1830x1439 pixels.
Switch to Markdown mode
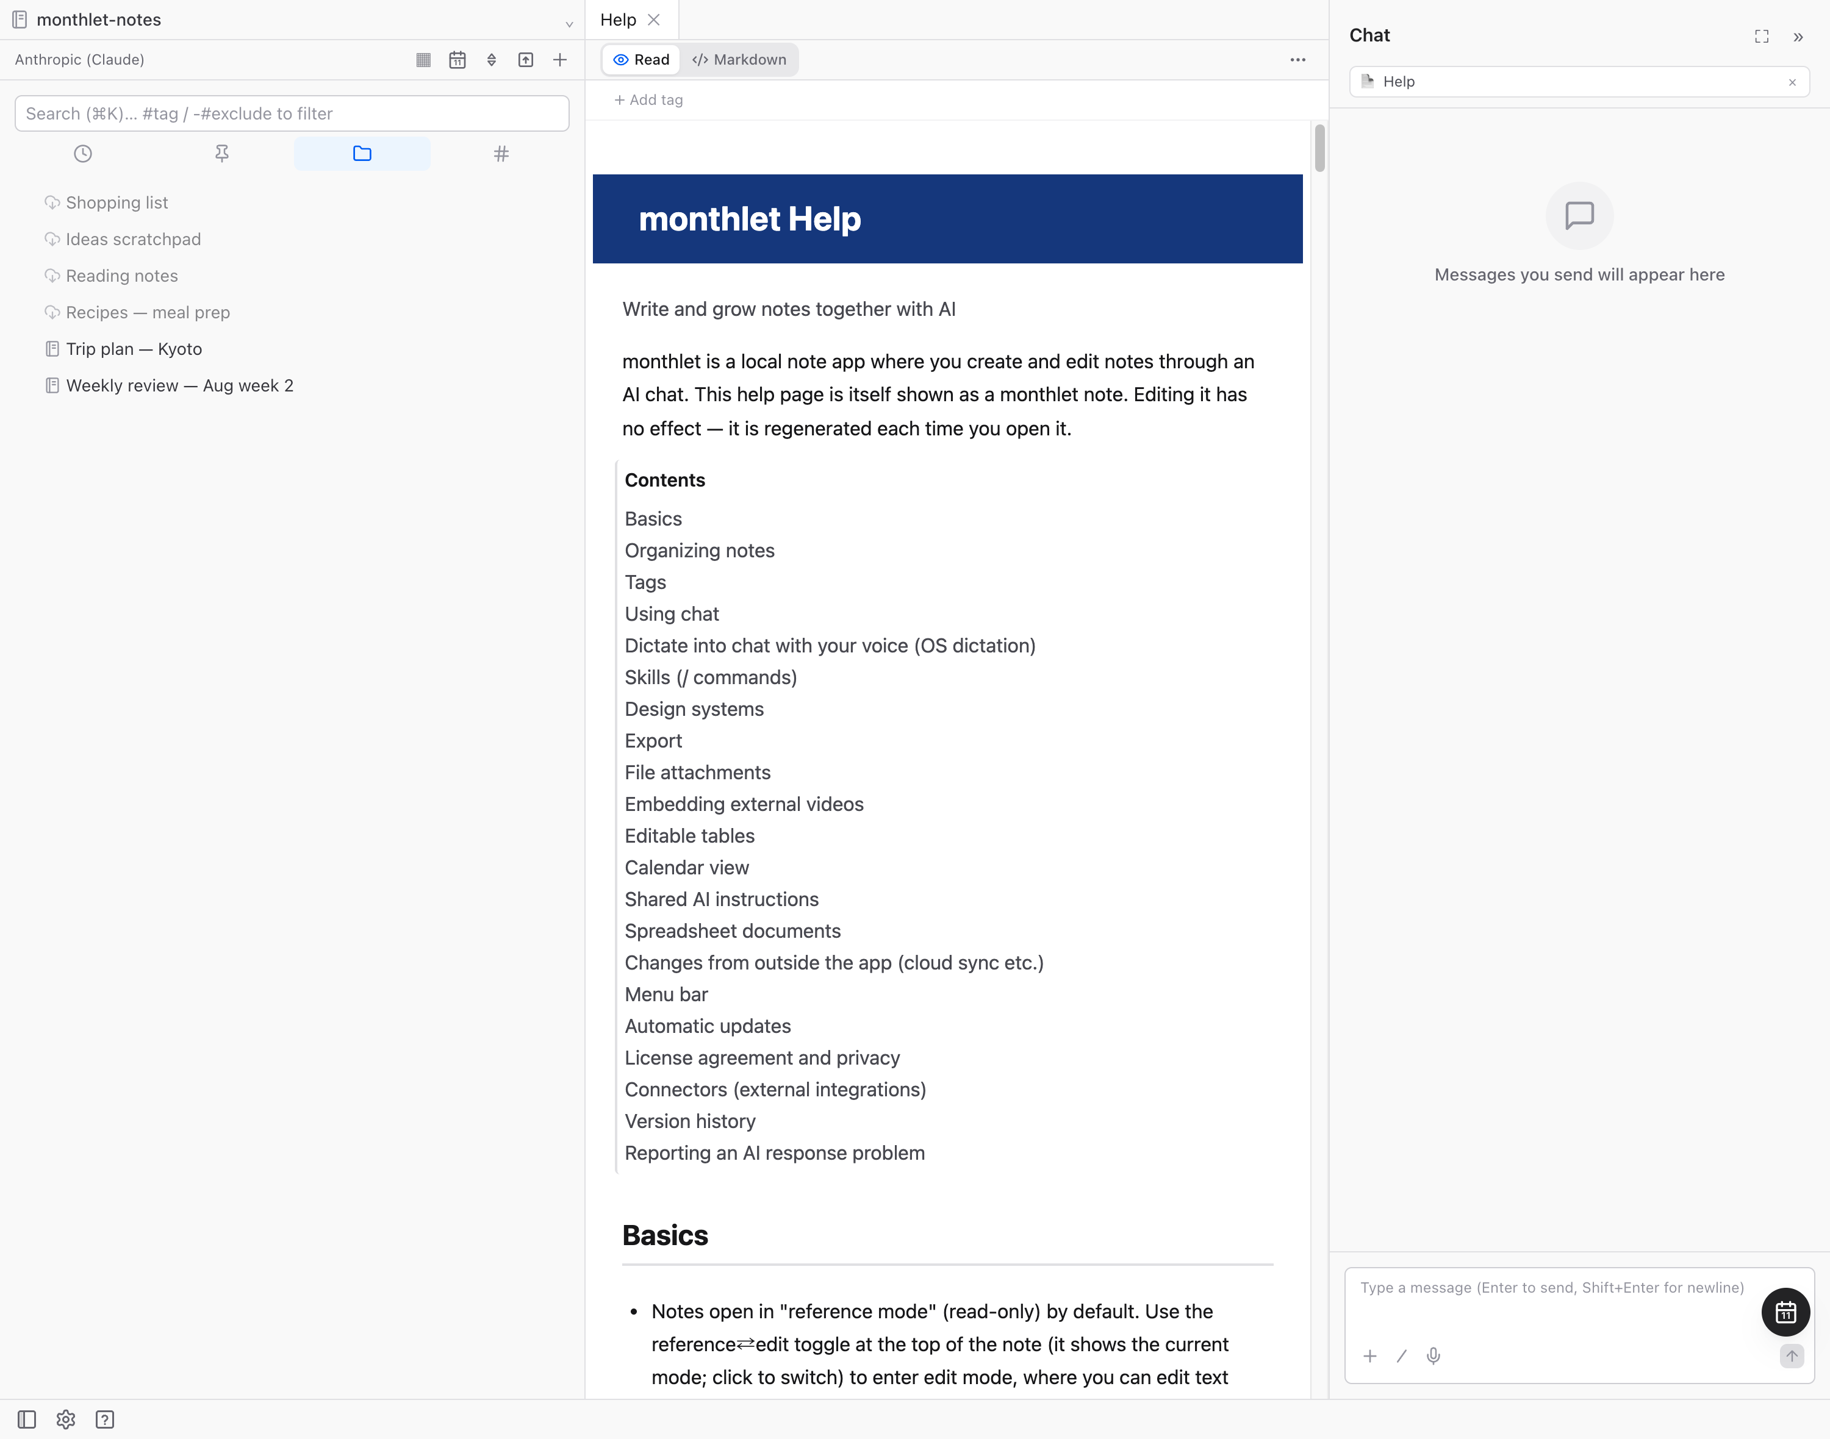[x=739, y=60]
